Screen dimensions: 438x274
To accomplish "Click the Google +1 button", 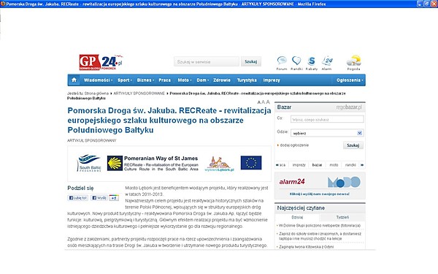I will click(114, 198).
